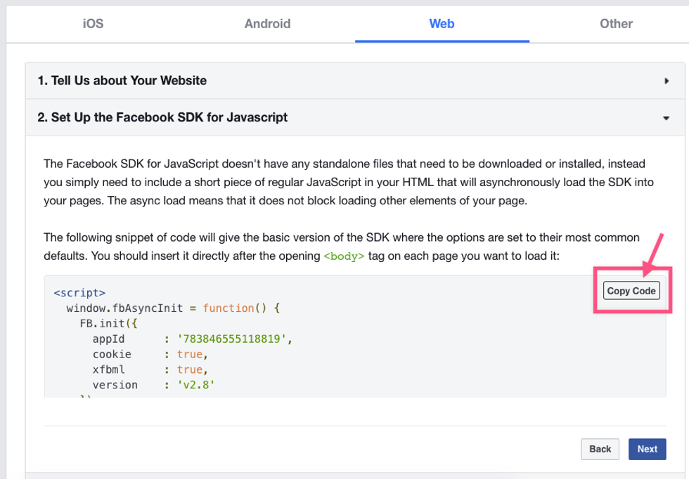Click the cookie 'true' value in code

point(189,354)
